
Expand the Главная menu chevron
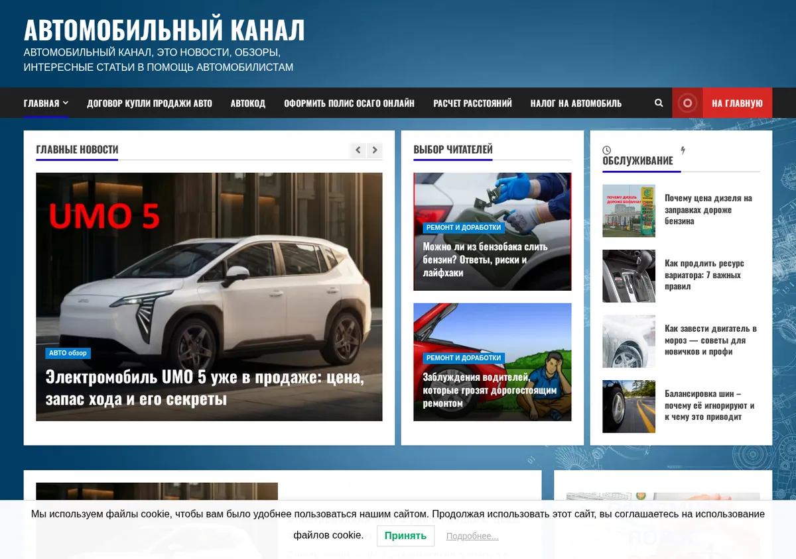coord(66,103)
